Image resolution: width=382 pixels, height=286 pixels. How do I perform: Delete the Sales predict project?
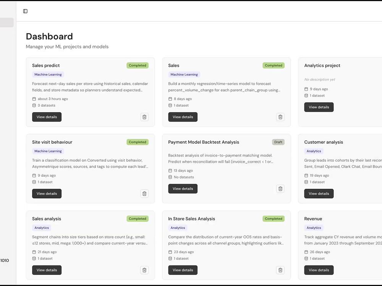[x=144, y=117]
